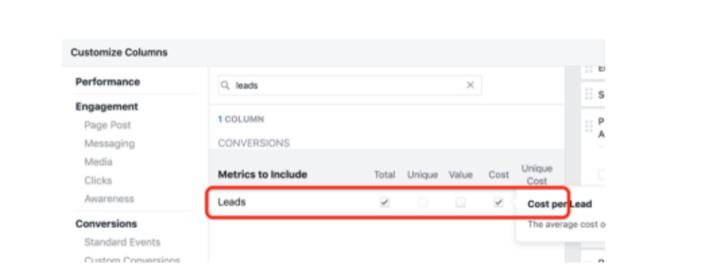Jump to the Conversions section
This screenshot has height=280, width=713.
click(x=106, y=224)
